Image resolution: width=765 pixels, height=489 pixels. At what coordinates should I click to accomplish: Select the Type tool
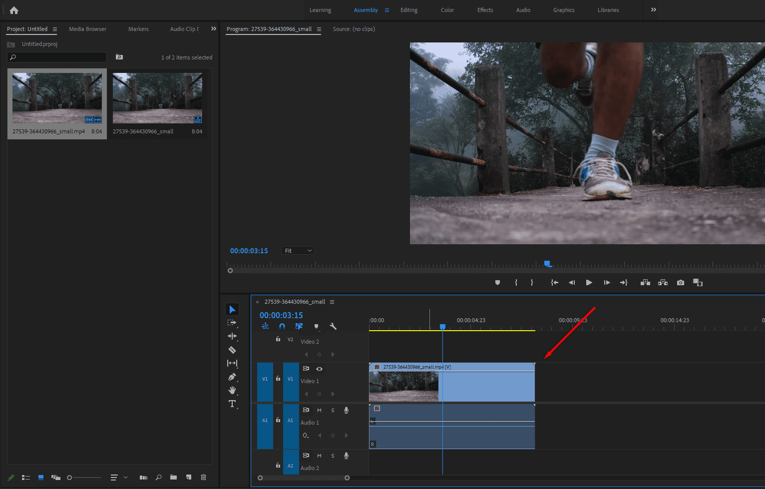(232, 404)
